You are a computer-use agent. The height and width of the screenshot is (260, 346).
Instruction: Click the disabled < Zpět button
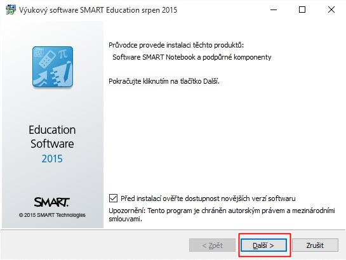pos(212,245)
